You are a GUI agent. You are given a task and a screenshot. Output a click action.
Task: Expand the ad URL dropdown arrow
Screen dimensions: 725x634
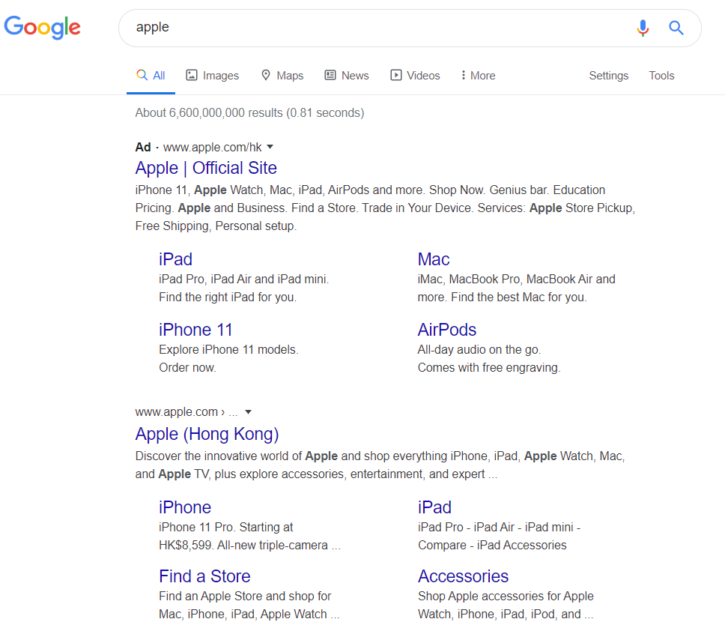pyautogui.click(x=270, y=147)
